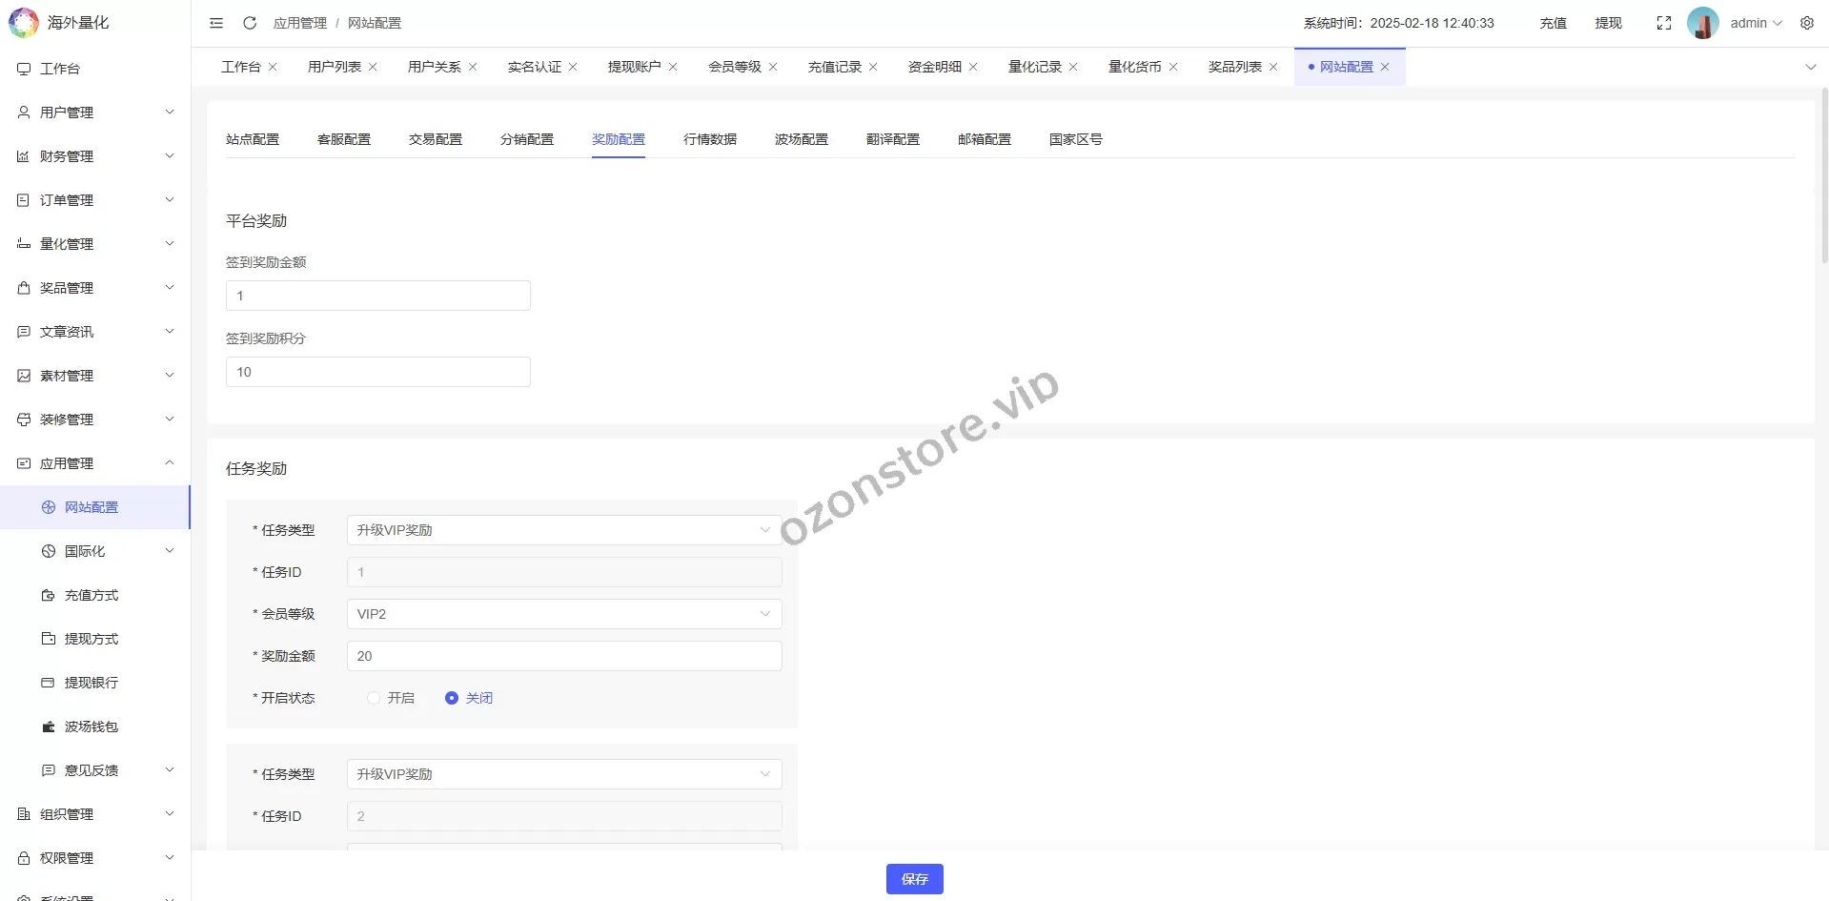Viewport: 1829px width, 901px height.
Task: Select the 开启 radio button
Action: pos(374,698)
